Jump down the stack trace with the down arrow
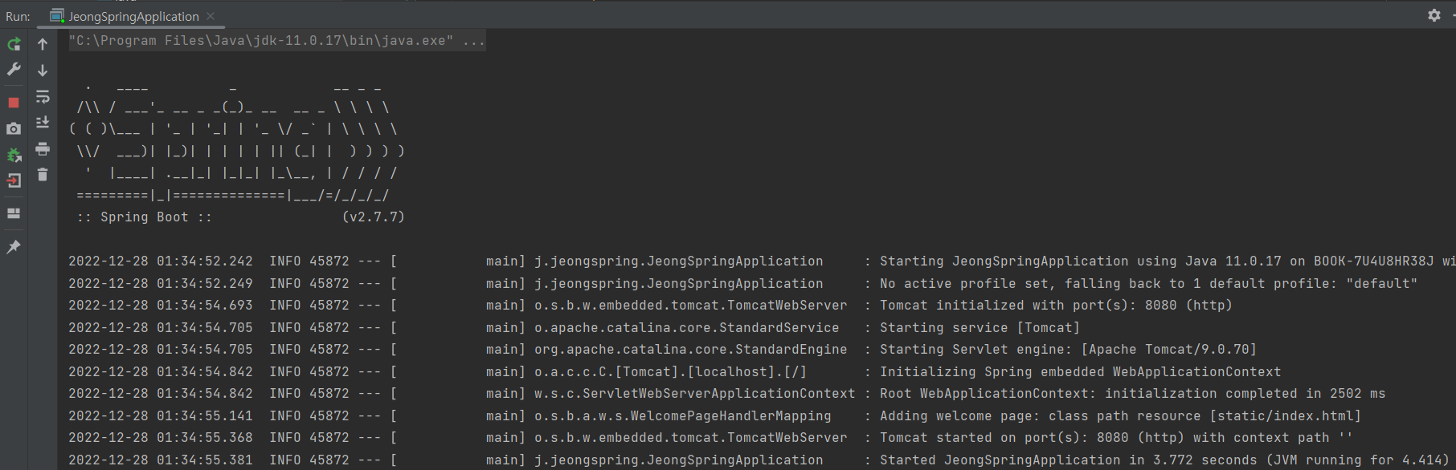This screenshot has width=1456, height=470. (x=43, y=71)
